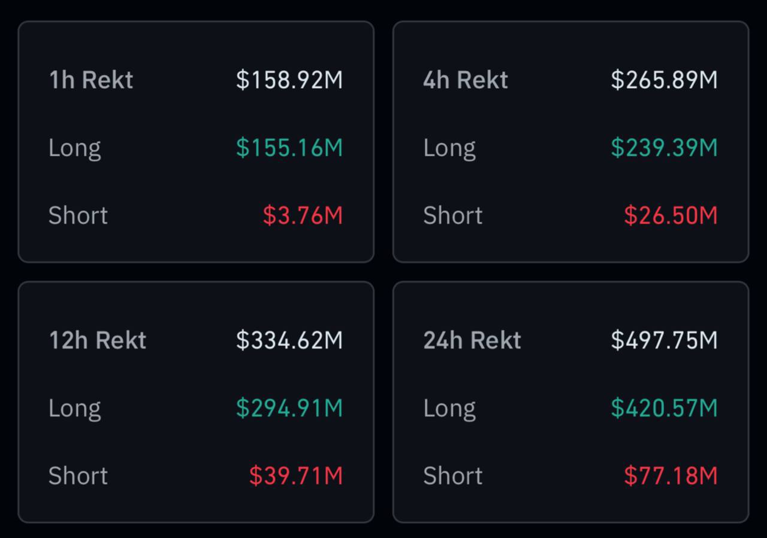Click the $26.50M short liquidation amount
Screen dimensions: 767x538
point(671,216)
